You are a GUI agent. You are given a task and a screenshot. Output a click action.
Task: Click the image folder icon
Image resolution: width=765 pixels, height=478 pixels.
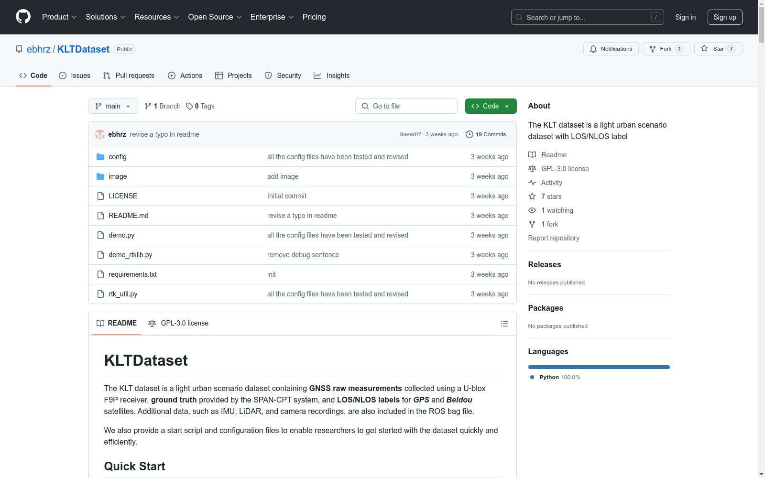coord(100,176)
